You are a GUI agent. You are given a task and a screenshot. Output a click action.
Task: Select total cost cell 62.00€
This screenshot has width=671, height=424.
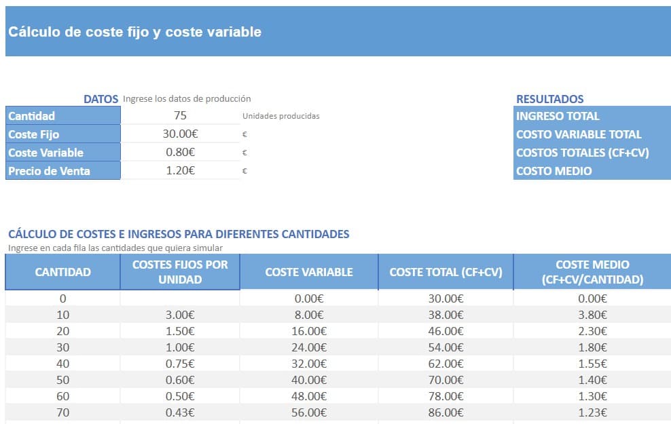tap(446, 364)
